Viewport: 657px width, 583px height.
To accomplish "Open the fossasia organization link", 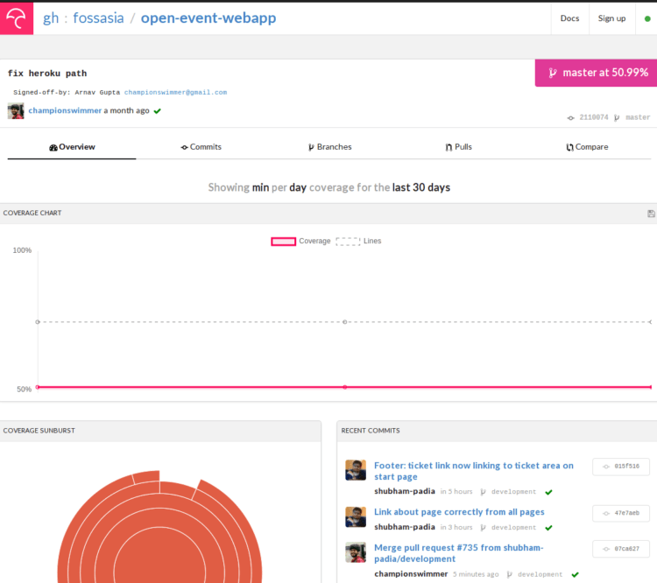I will click(x=98, y=18).
